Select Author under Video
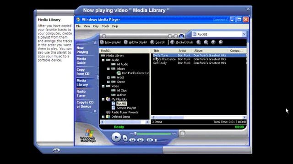 pos(121,95)
